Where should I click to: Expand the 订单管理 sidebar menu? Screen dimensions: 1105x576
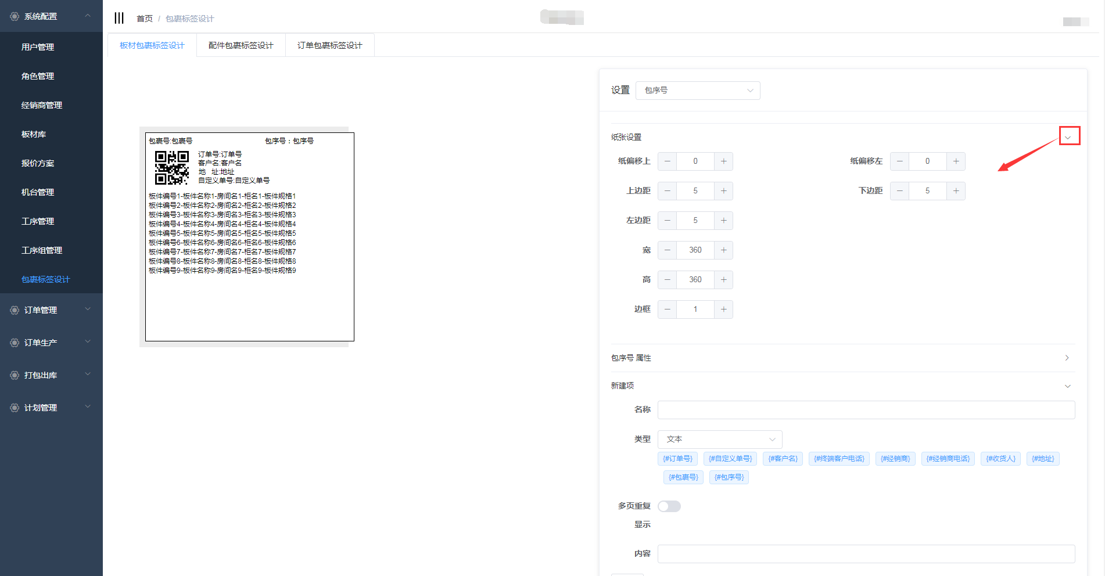coord(51,310)
